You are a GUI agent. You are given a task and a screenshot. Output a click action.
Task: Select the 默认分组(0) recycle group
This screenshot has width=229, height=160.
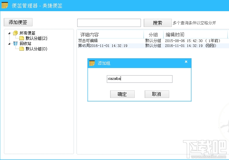click(36, 49)
